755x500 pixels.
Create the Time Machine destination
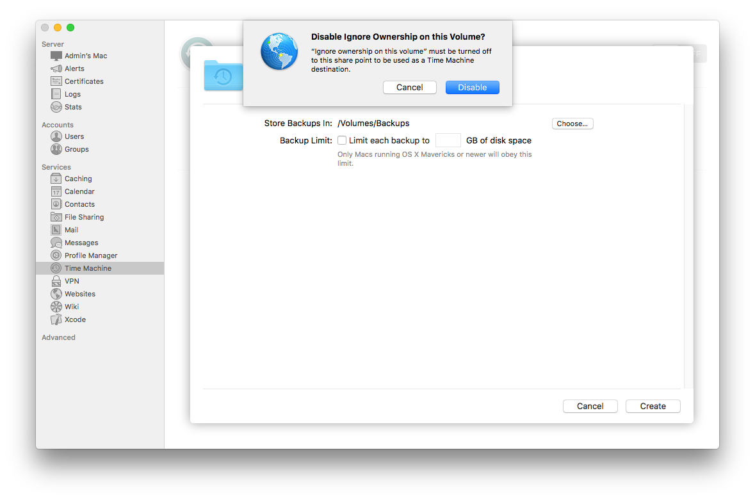click(653, 406)
